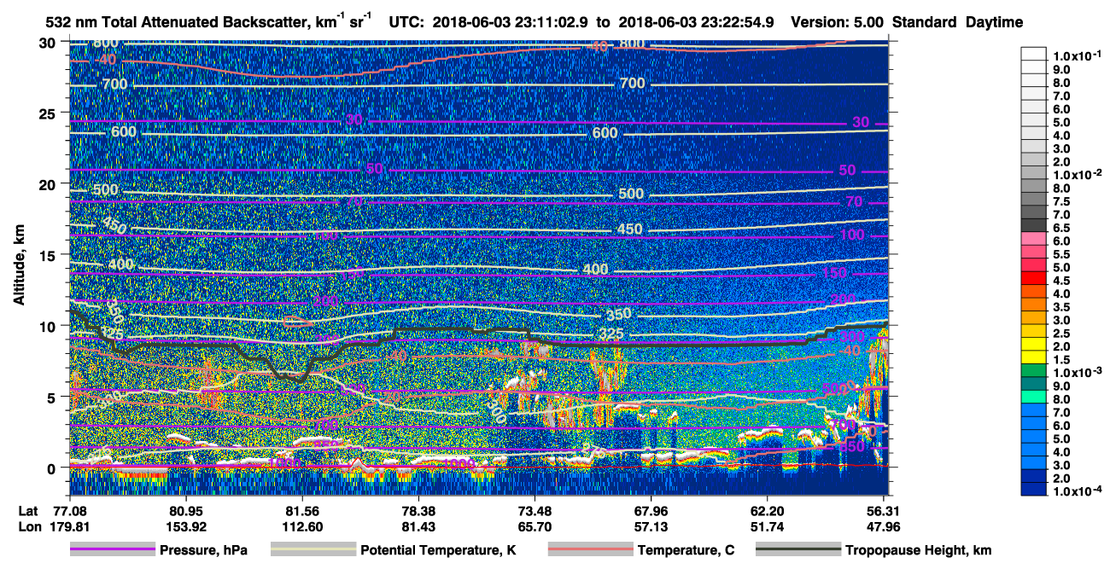The width and height of the screenshot is (1110, 569).
Task: Click the 'Lon' row label
Action: tap(28, 525)
